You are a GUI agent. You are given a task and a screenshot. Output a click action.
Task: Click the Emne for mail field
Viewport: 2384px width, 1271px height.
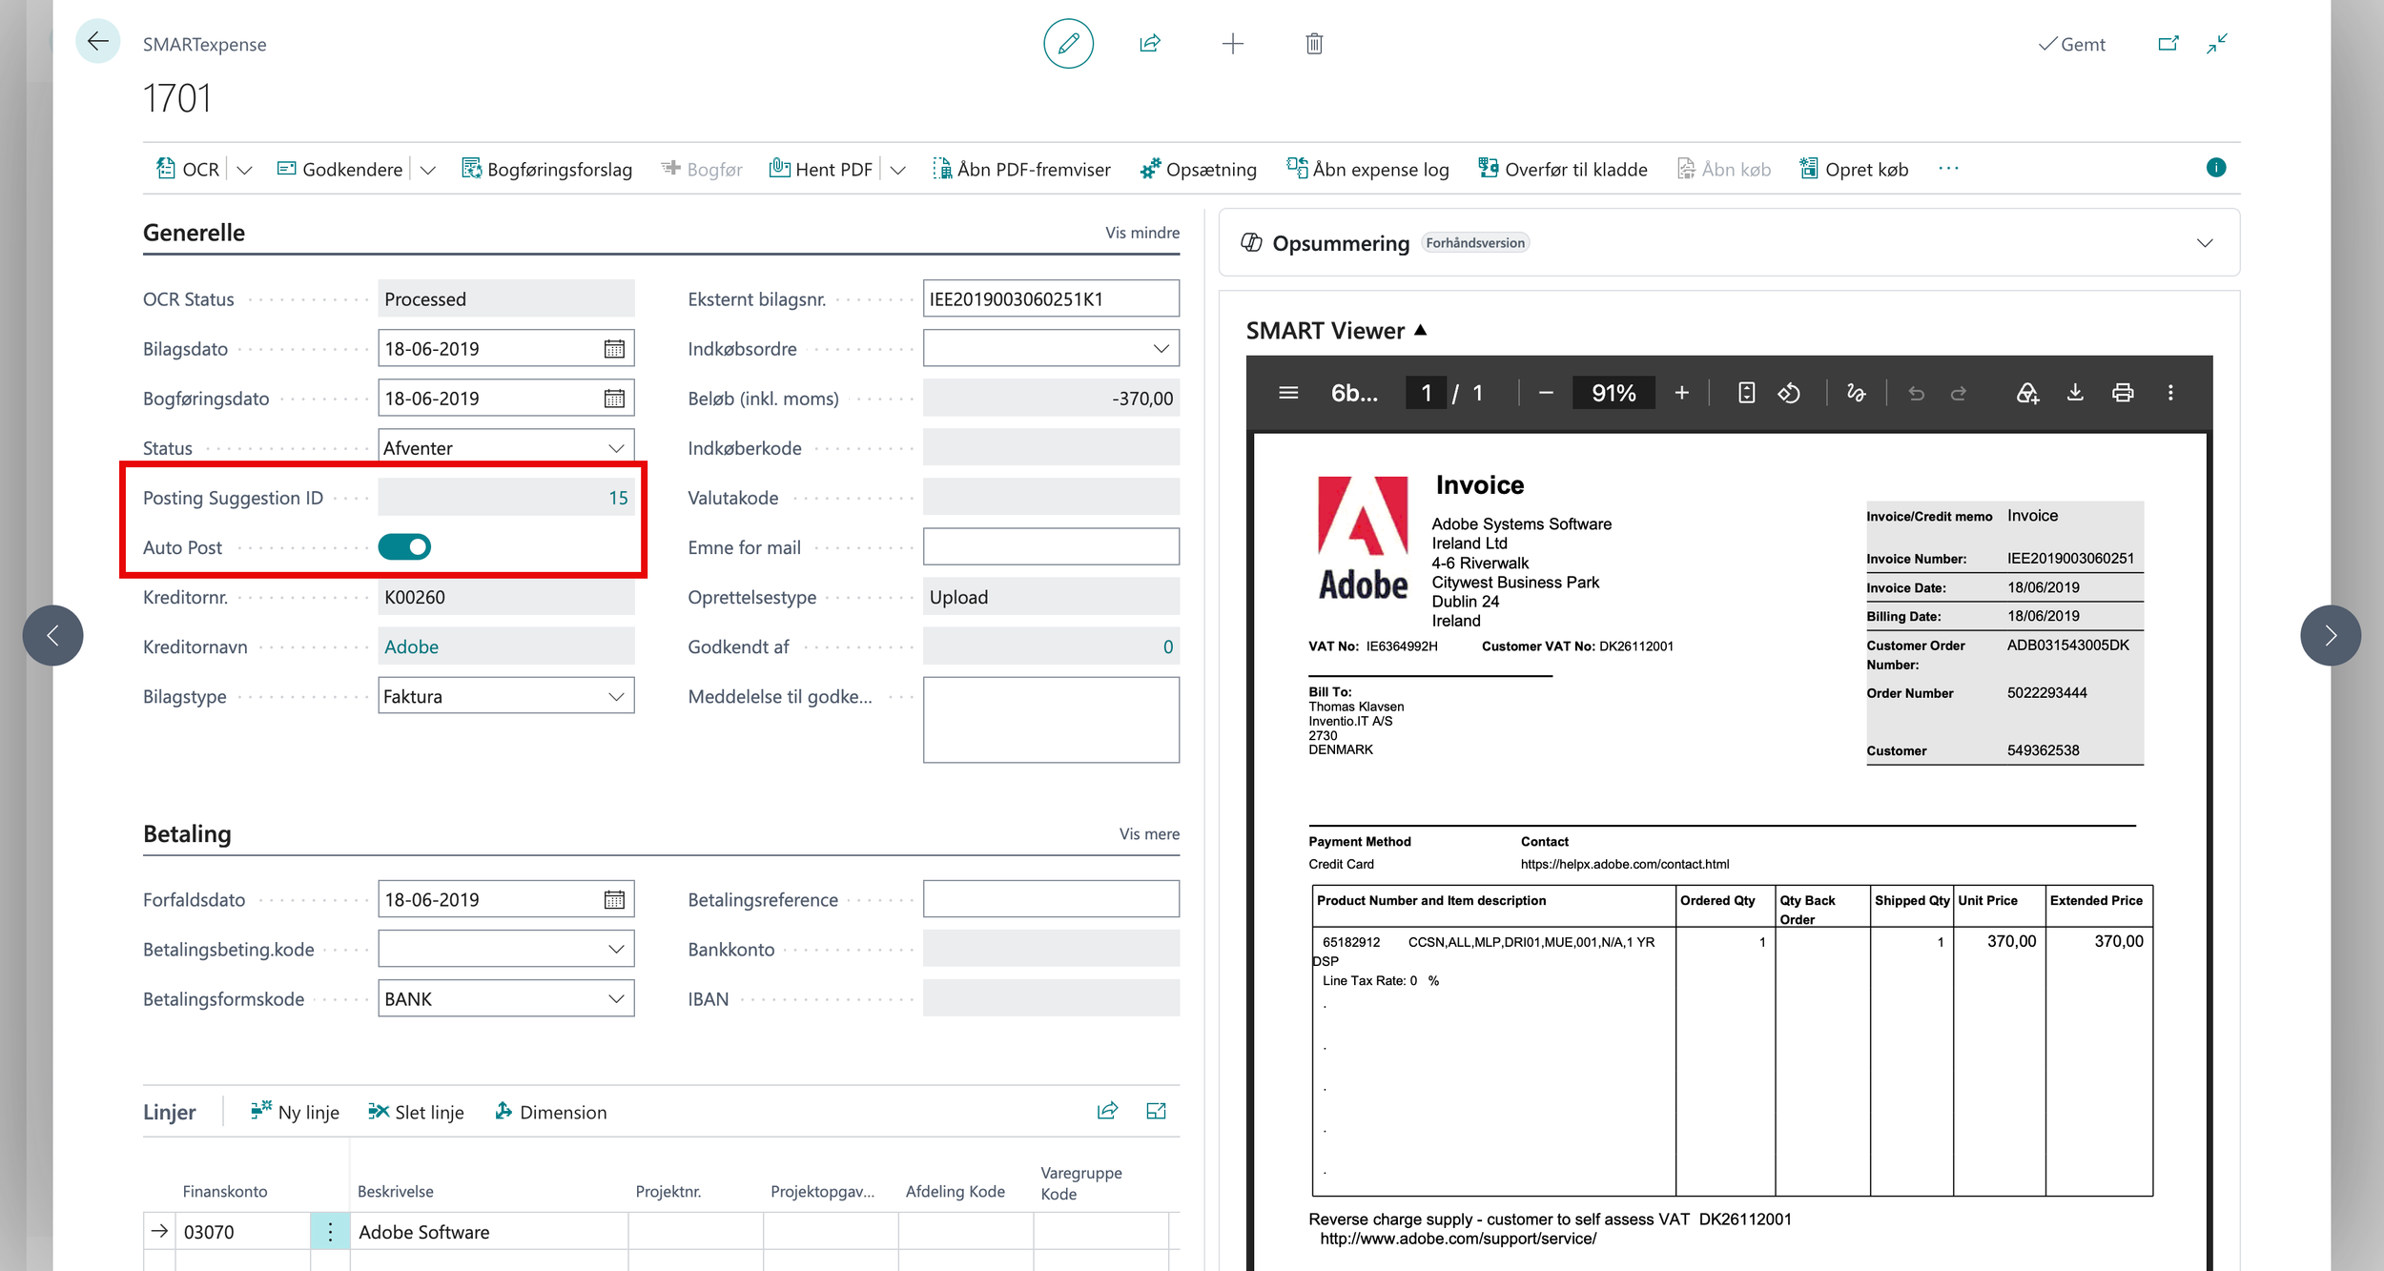pos(1051,547)
